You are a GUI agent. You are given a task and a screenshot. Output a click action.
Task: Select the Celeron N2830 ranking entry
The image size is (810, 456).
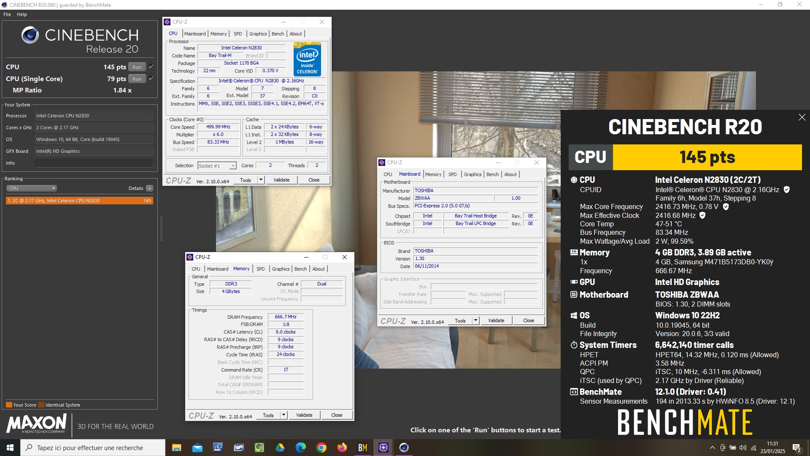click(79, 201)
